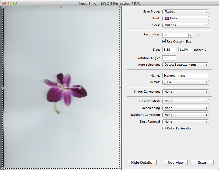Open the Resolution combo box arrow
This screenshot has height=170, width=219.
(191, 35)
